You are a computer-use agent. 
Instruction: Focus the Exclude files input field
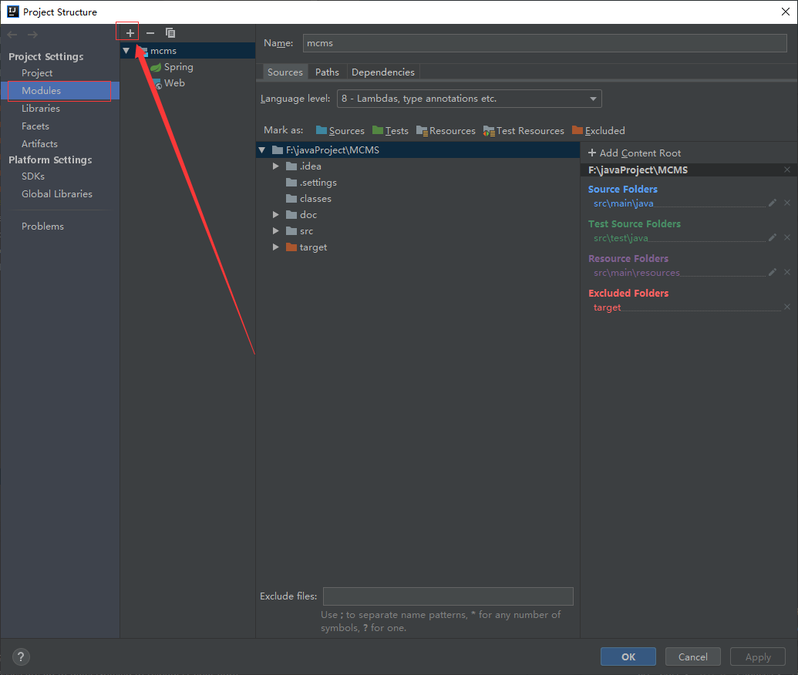448,596
